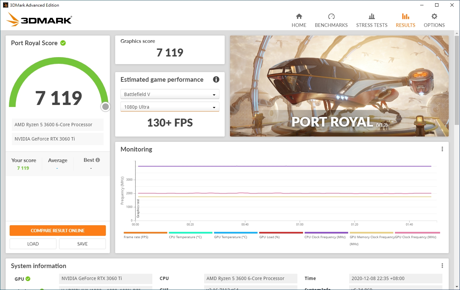Image resolution: width=460 pixels, height=290 pixels.
Task: Click the Your score value 7 119
Action: coord(23,168)
